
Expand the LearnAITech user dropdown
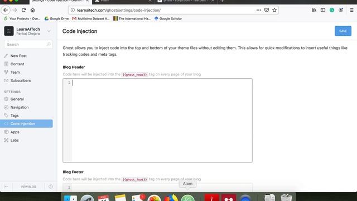49,31
